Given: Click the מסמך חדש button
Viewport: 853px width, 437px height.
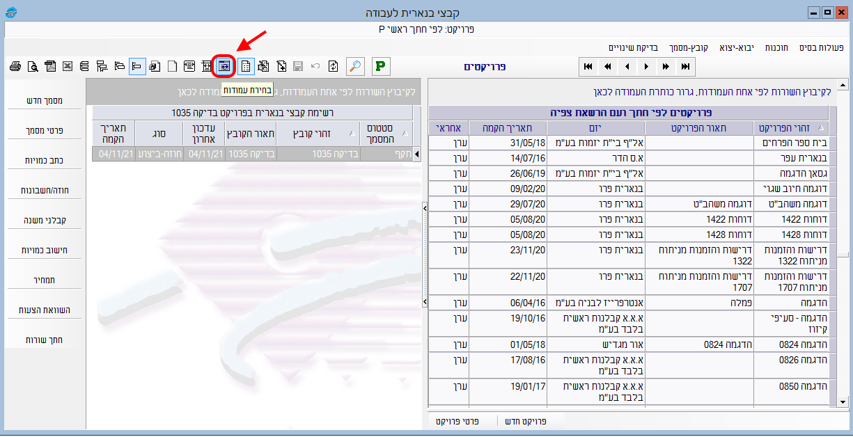Looking at the screenshot, I should pyautogui.click(x=44, y=100).
